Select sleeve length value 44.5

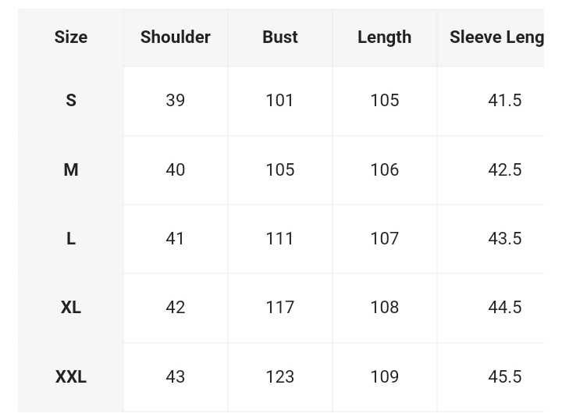coord(505,307)
